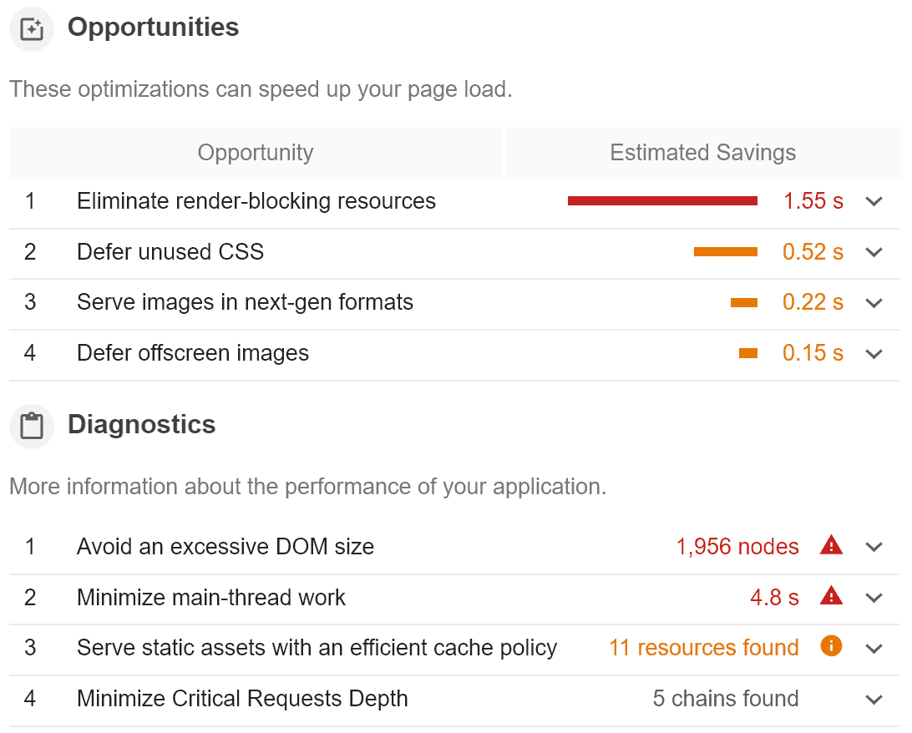
Task: Click red warning triangle for main-thread work
Action: tap(831, 596)
